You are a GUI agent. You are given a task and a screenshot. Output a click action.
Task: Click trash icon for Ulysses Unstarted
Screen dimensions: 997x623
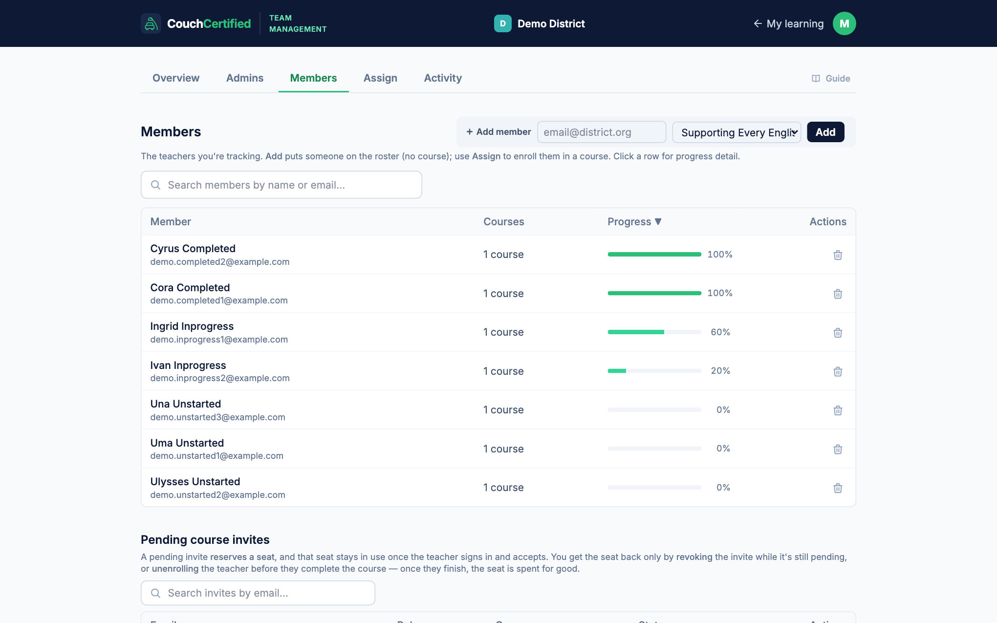click(838, 488)
